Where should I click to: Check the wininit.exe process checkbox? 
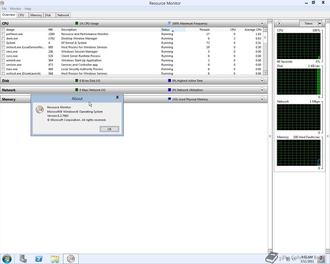tap(3, 60)
